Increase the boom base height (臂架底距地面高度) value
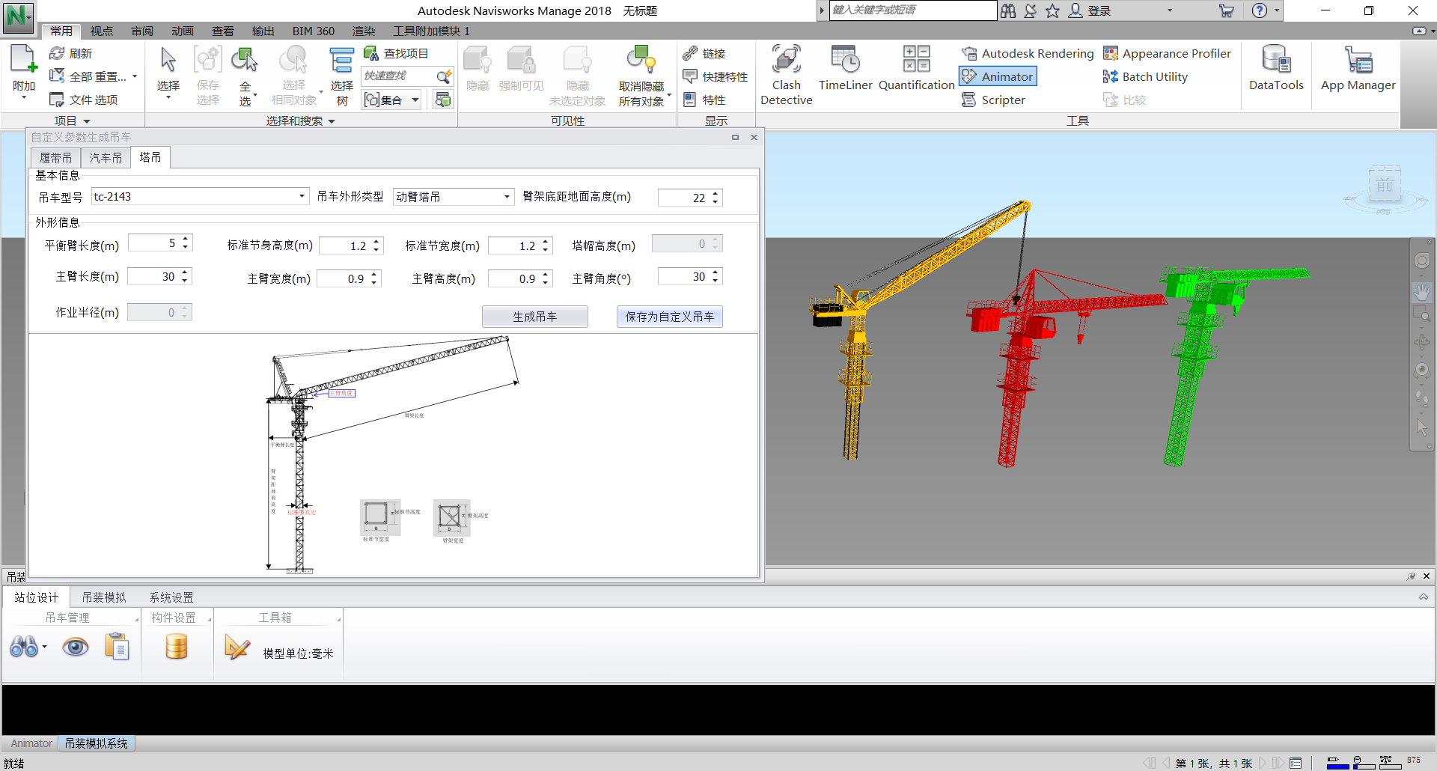 (x=716, y=194)
